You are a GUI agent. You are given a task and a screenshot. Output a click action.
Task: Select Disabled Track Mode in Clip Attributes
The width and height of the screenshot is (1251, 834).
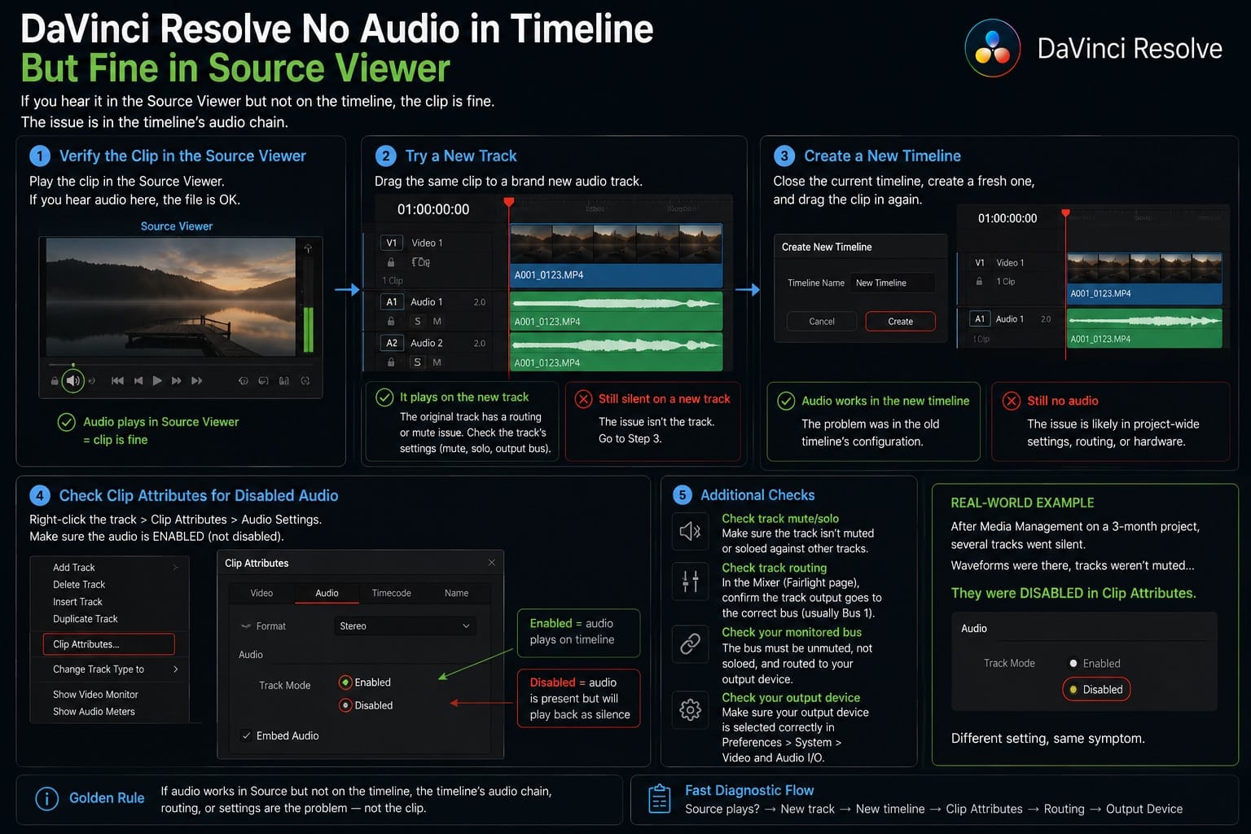click(345, 705)
